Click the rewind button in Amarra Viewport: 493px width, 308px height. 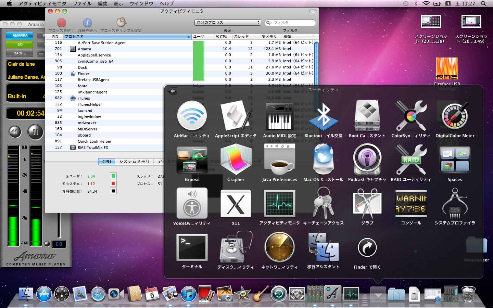click(x=14, y=132)
